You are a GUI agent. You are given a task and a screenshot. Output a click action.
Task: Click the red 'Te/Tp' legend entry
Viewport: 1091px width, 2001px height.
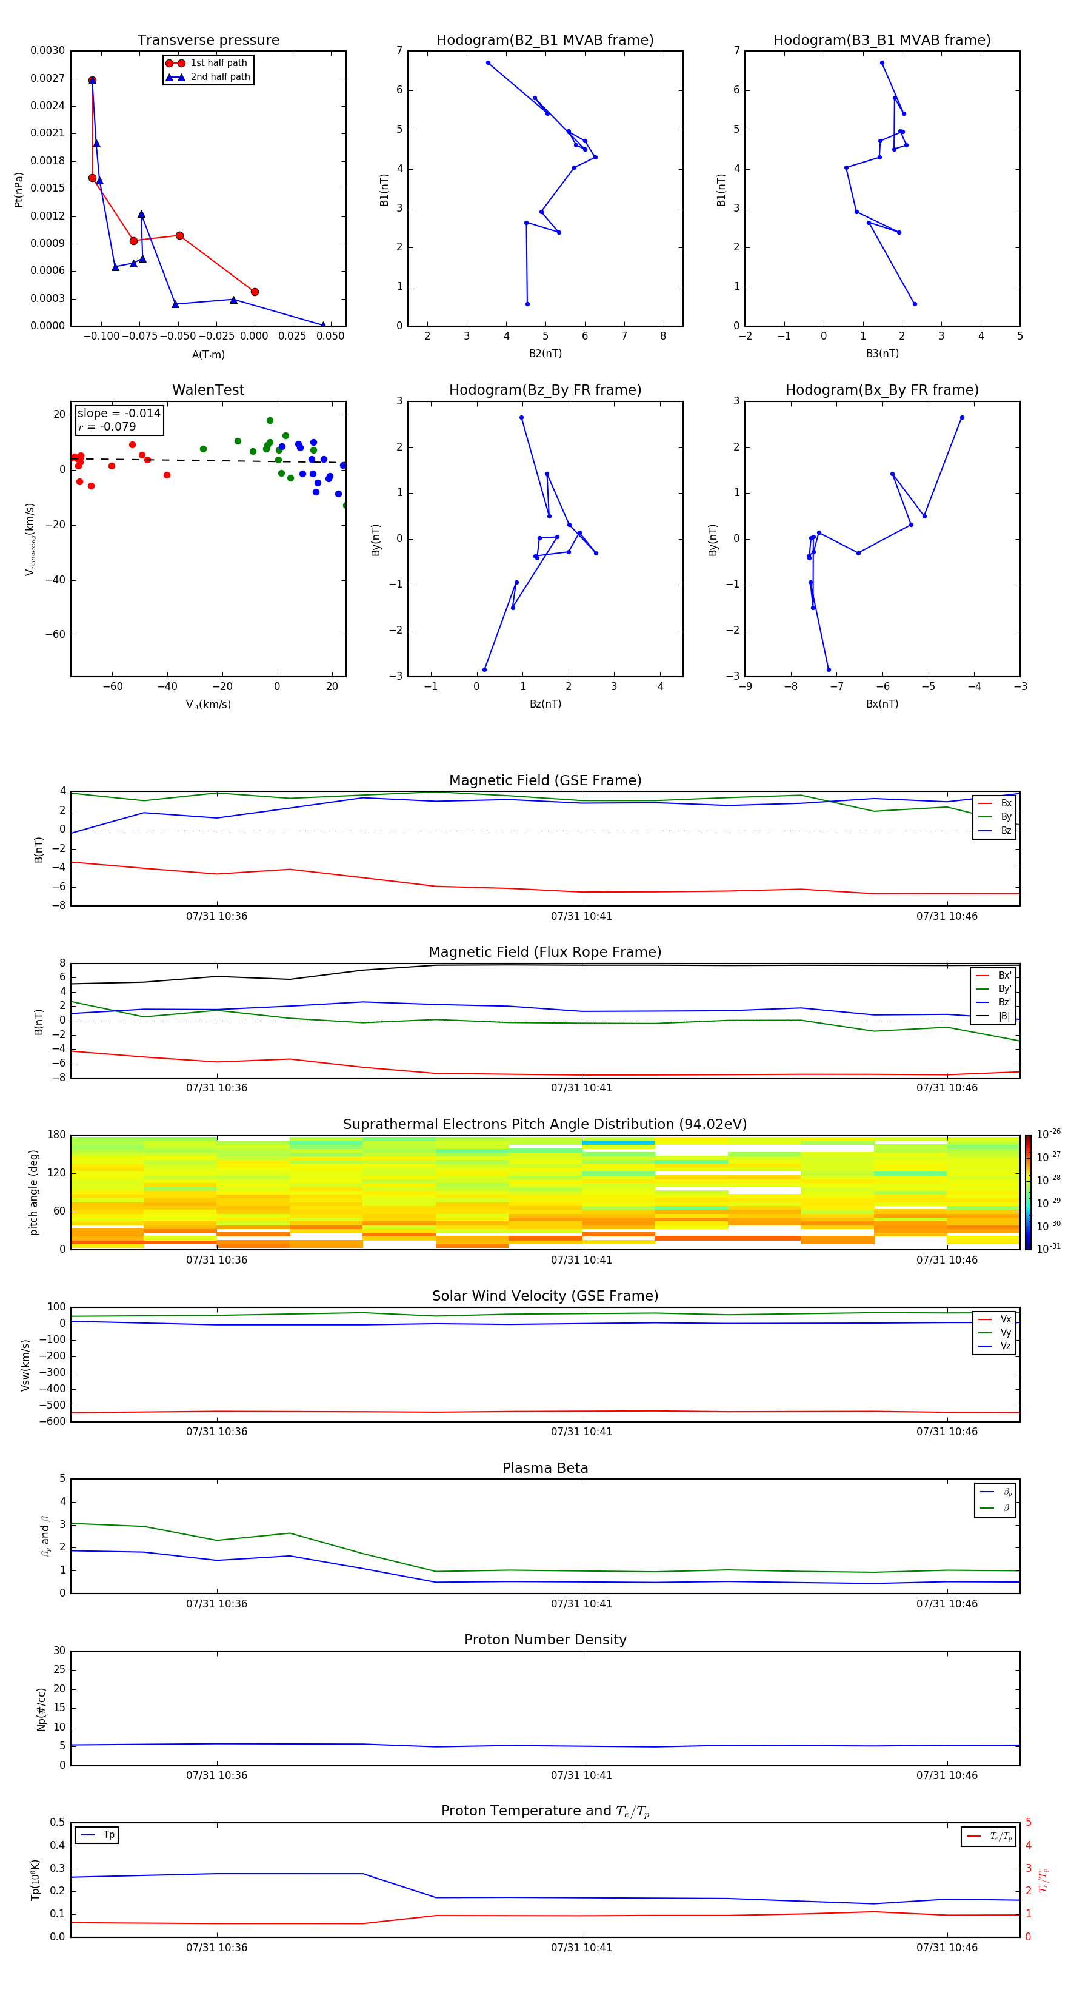pos(989,1836)
